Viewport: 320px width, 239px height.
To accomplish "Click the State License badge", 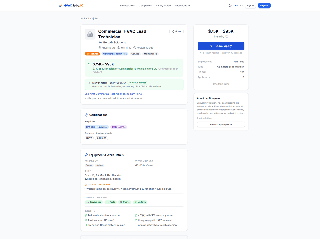I will pyautogui.click(x=119, y=127).
